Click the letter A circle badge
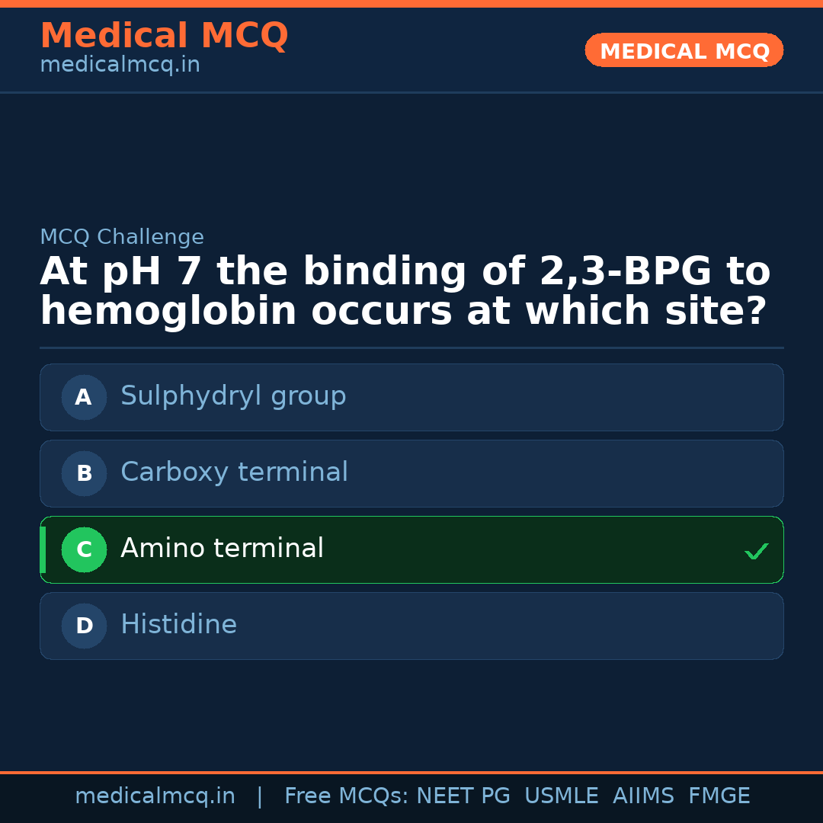This screenshot has width=823, height=823. (x=84, y=397)
